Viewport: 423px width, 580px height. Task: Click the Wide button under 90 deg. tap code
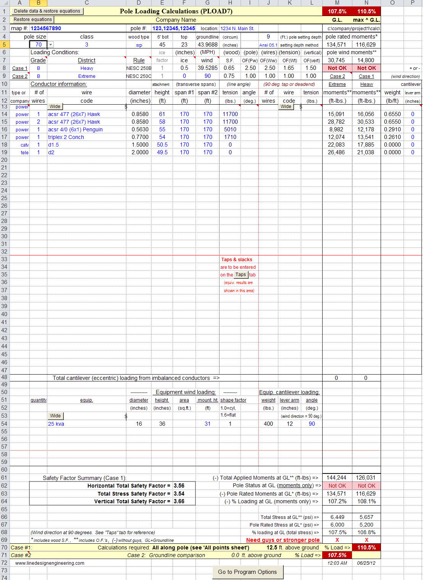(286, 107)
